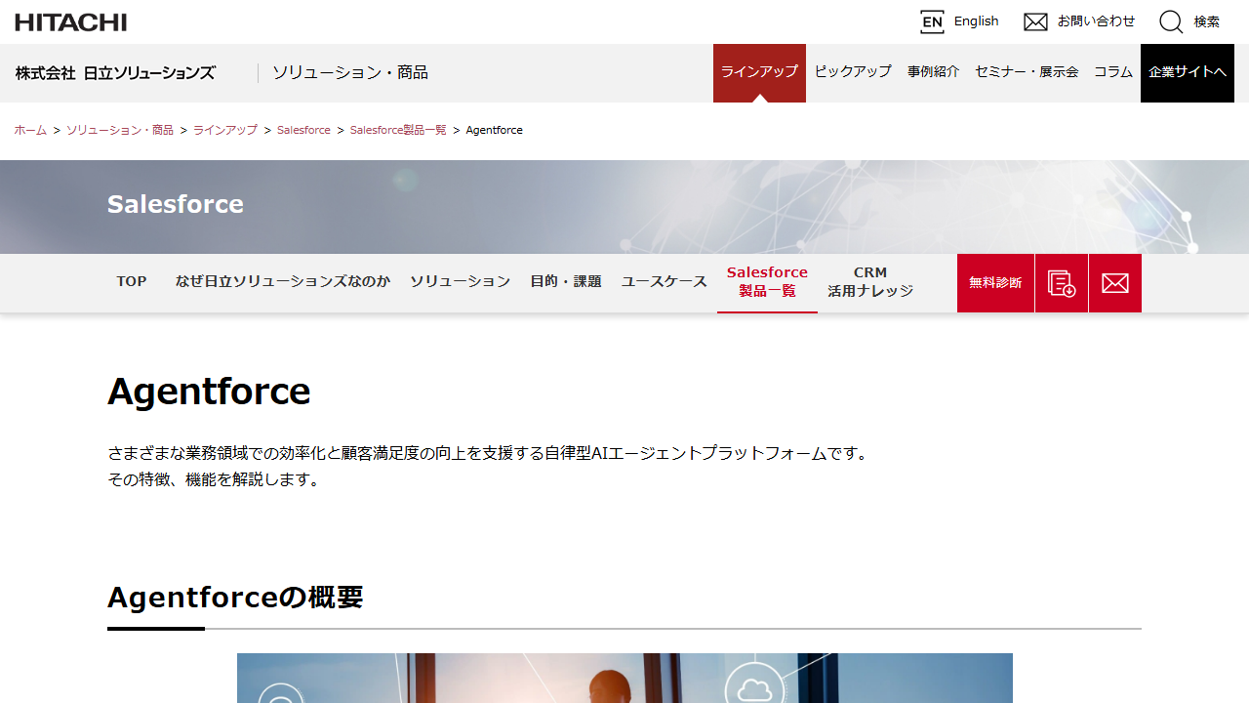Click ホーム breadcrumb link

pos(30,130)
